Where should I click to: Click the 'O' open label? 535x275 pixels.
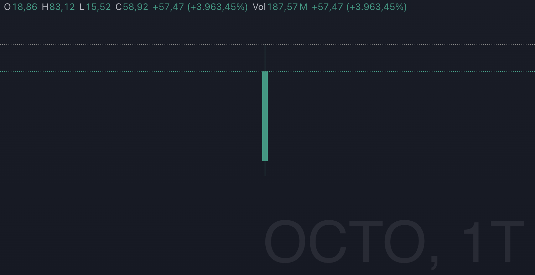pyautogui.click(x=7, y=7)
